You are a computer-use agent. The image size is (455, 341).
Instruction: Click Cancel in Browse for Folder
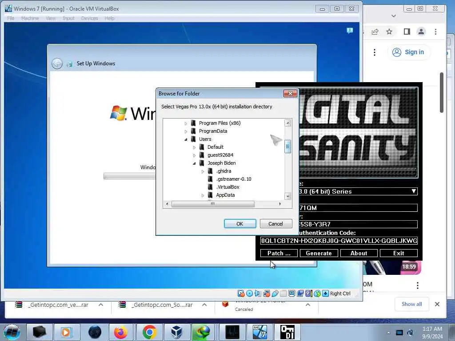pos(275,224)
